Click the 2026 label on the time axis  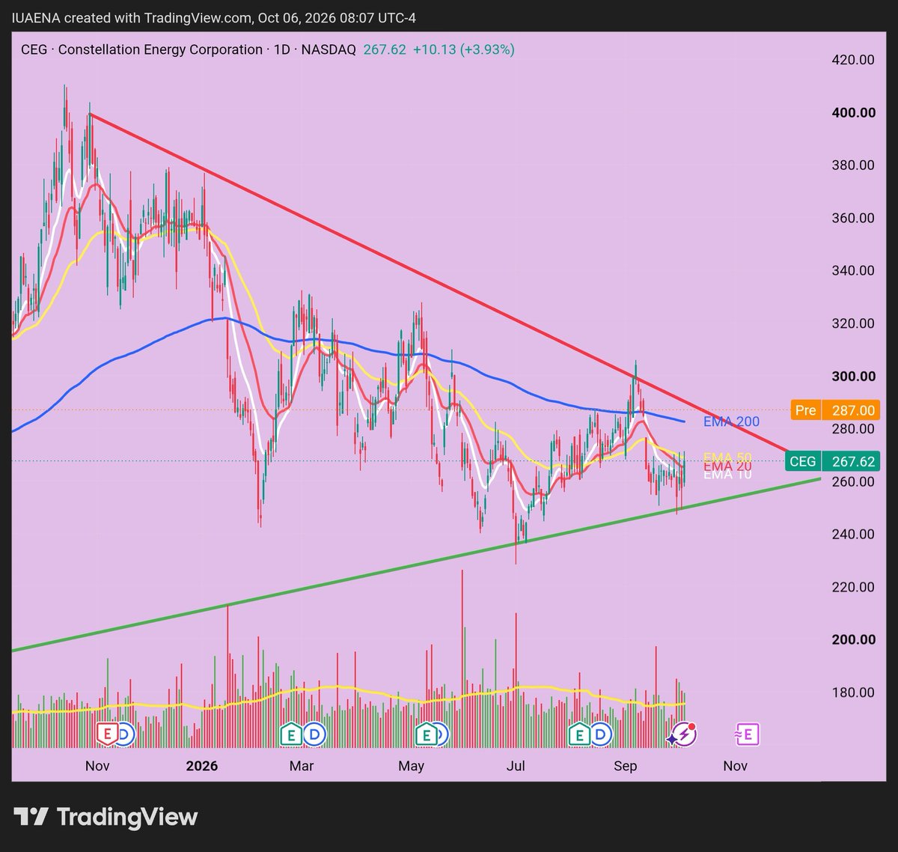201,766
